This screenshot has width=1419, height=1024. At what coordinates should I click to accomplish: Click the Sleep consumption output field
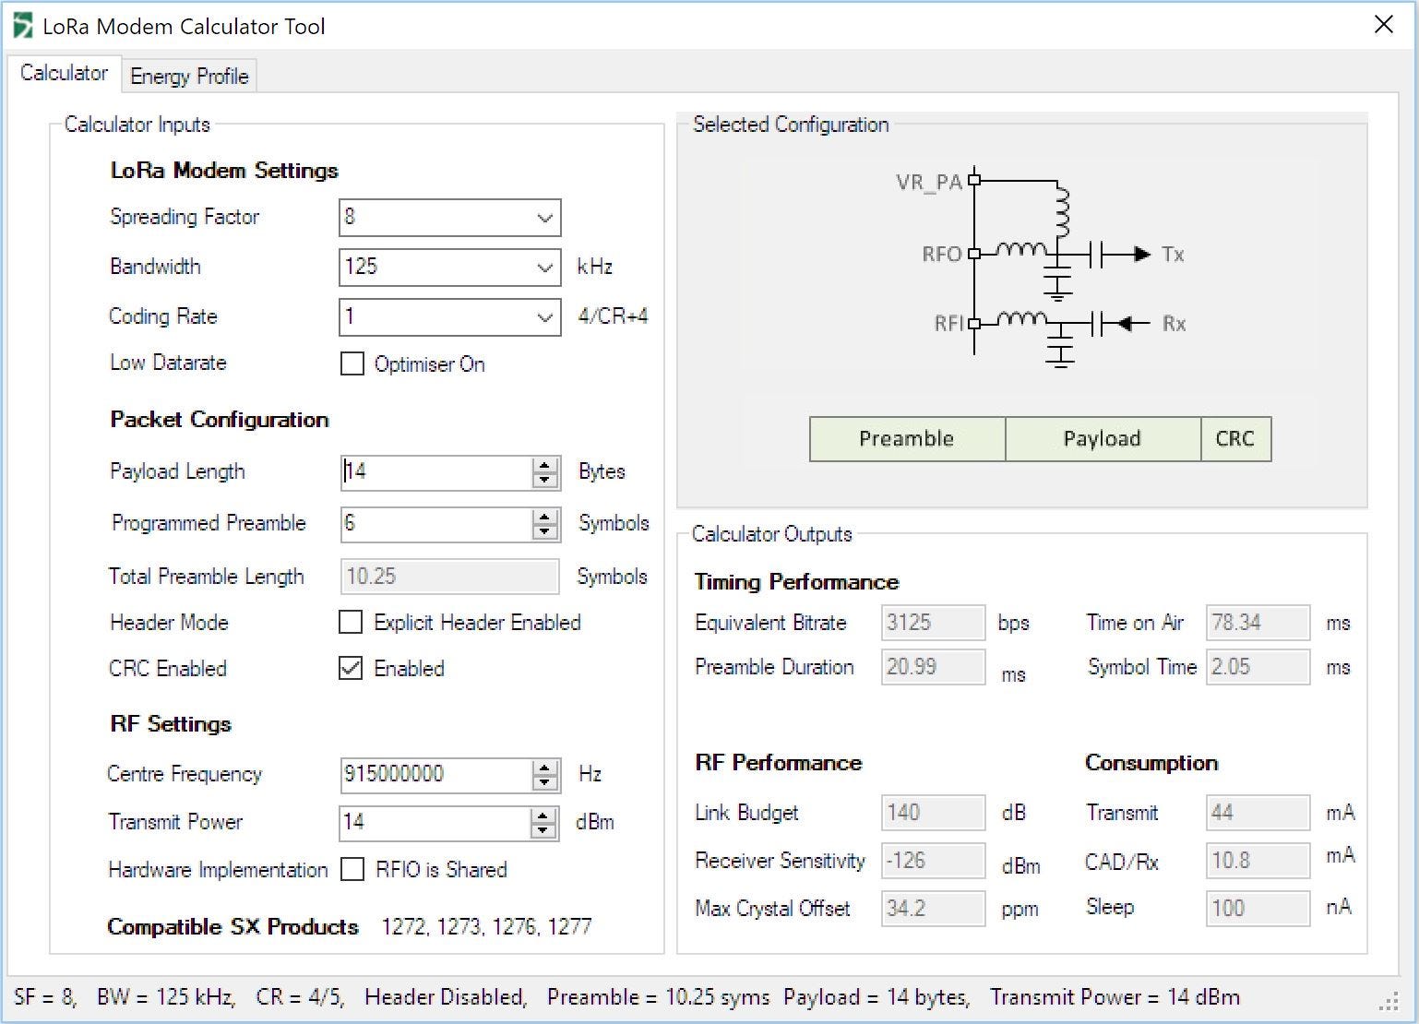pos(1258,909)
